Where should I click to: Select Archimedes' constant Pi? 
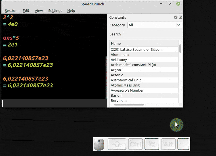(x=144, y=65)
